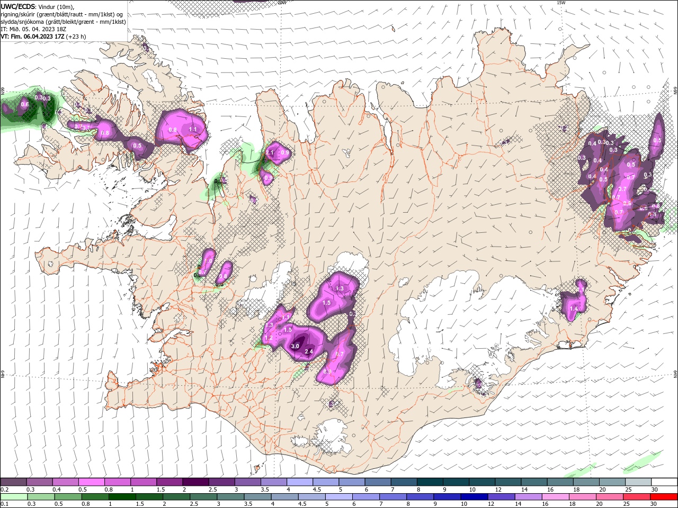
Task: Pick upper legend swatch between 0.5 and 0.8
Action: pyautogui.click(x=91, y=482)
